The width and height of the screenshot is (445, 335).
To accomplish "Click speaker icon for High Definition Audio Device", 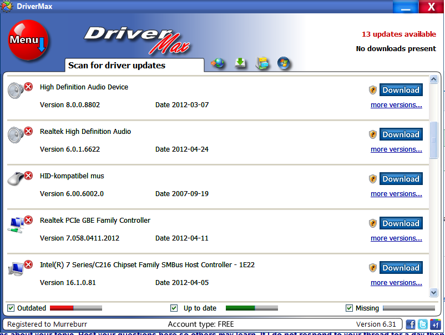I will coord(16,91).
